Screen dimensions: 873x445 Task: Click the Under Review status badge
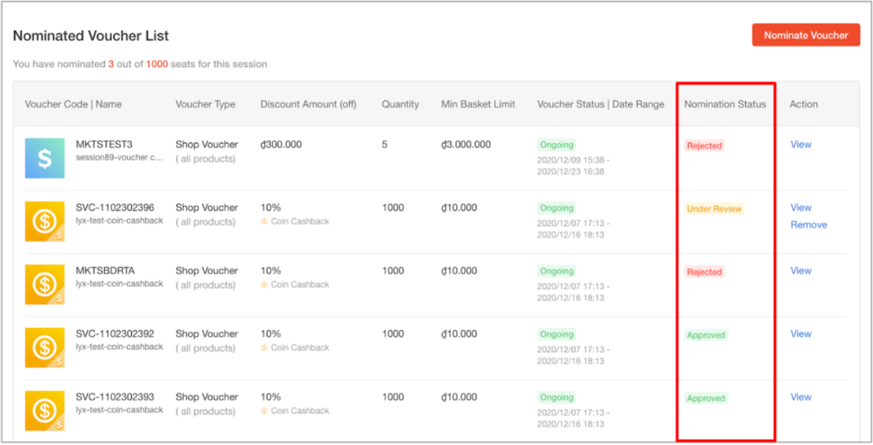pyautogui.click(x=714, y=209)
